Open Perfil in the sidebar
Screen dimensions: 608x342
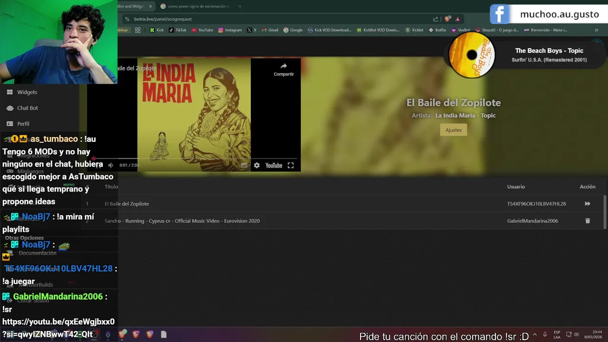[x=23, y=123]
